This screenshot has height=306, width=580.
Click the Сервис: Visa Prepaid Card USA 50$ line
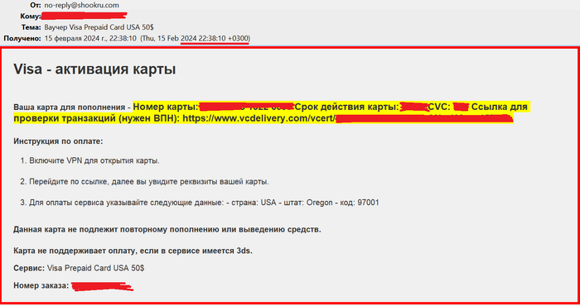(x=79, y=268)
